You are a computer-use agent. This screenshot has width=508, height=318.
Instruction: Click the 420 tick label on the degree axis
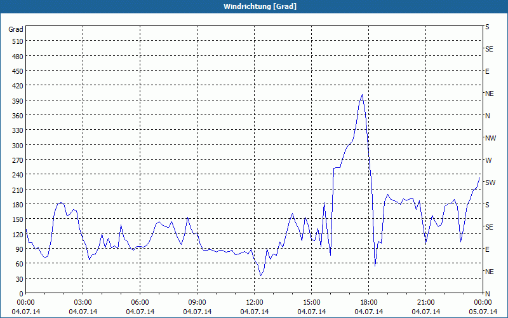tap(18, 86)
